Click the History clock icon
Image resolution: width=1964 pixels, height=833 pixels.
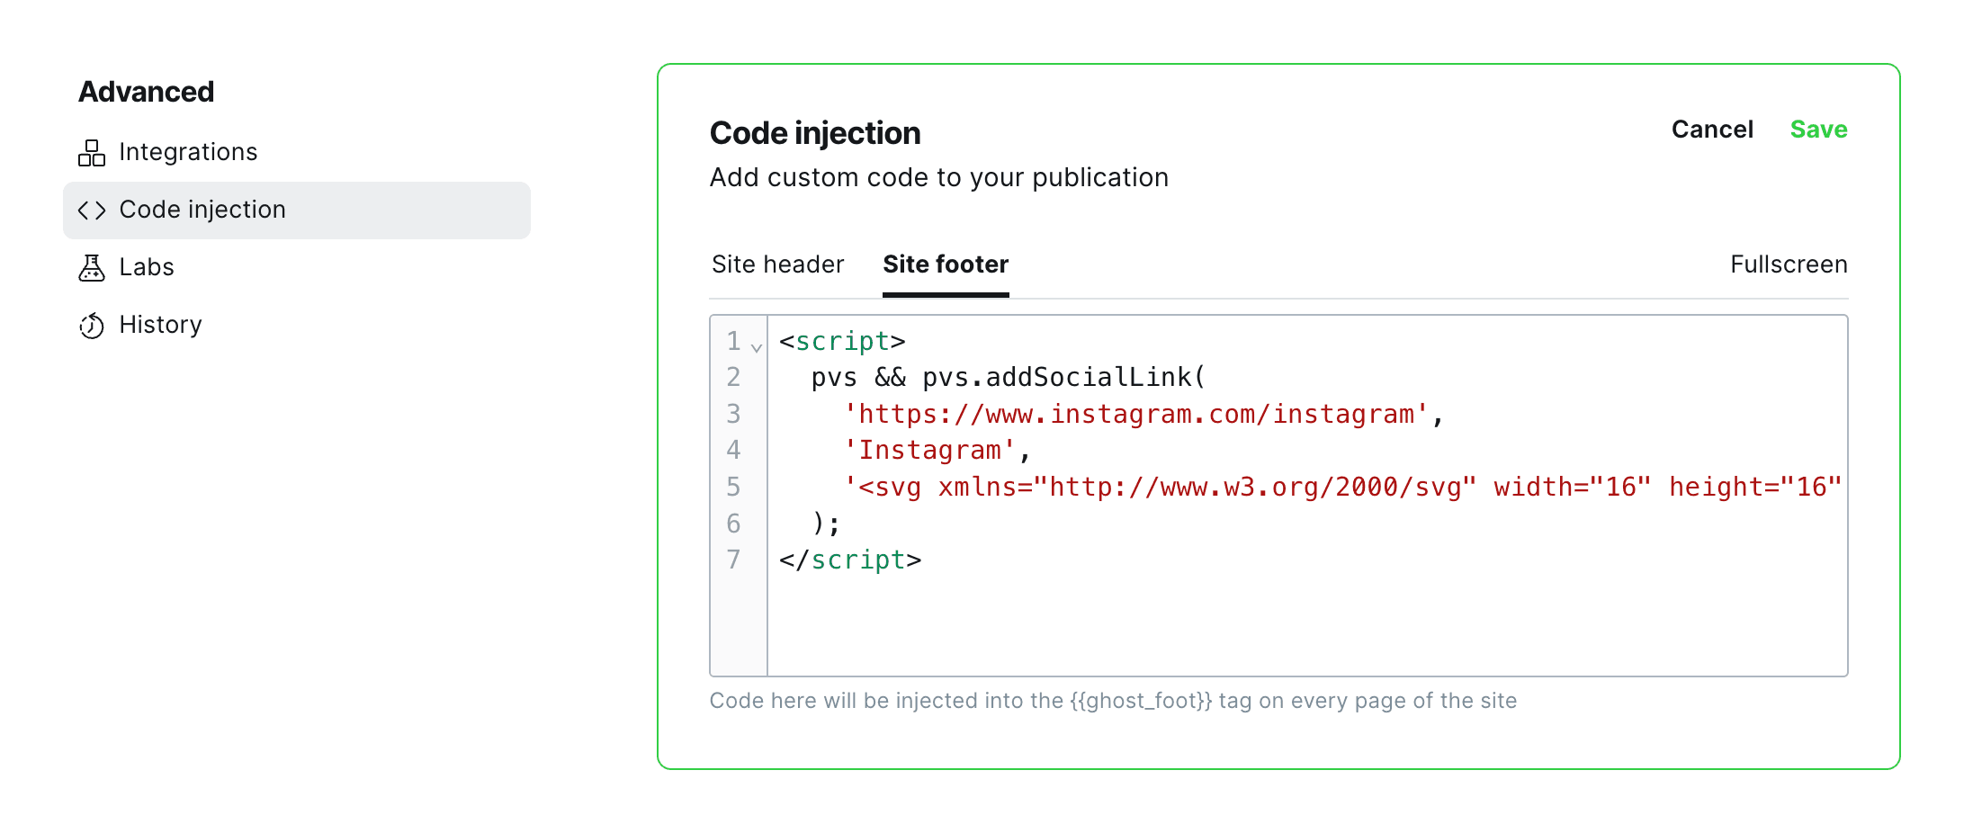(92, 325)
